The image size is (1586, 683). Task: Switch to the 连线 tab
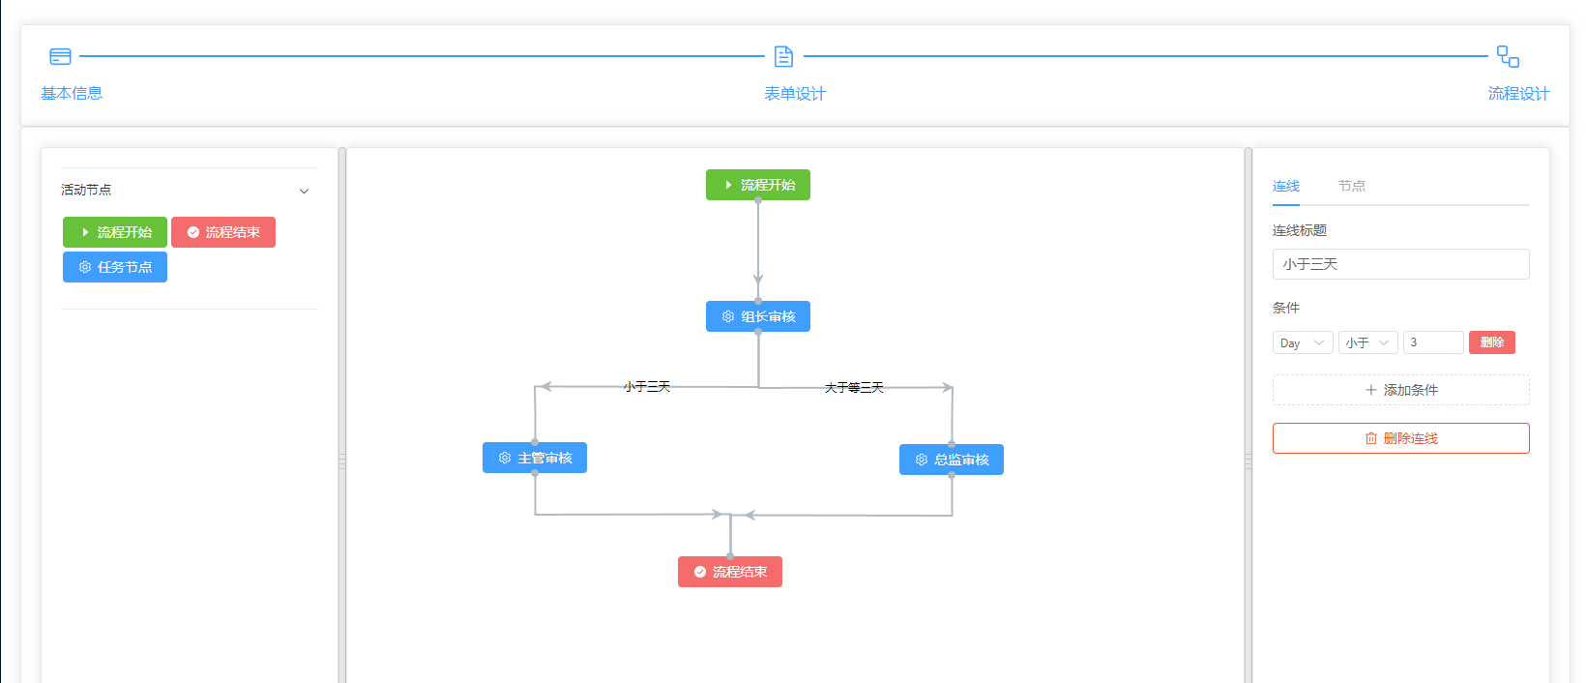(x=1285, y=186)
